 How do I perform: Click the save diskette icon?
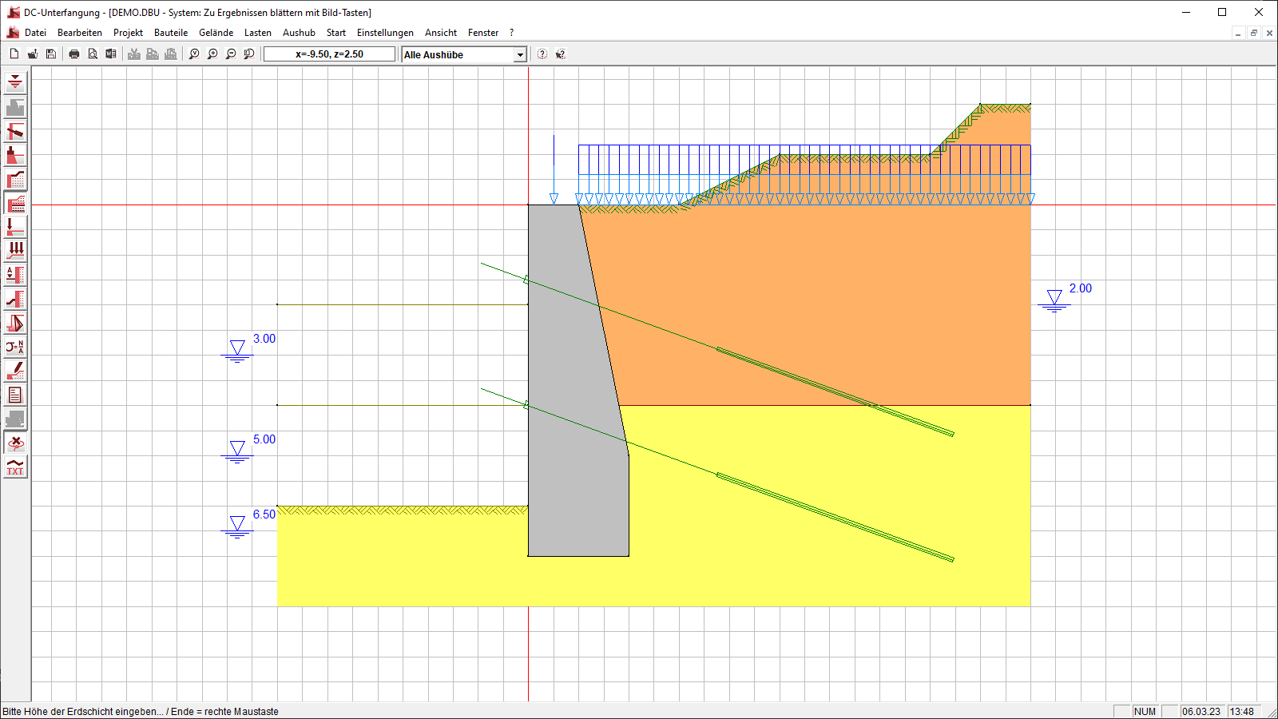click(51, 54)
